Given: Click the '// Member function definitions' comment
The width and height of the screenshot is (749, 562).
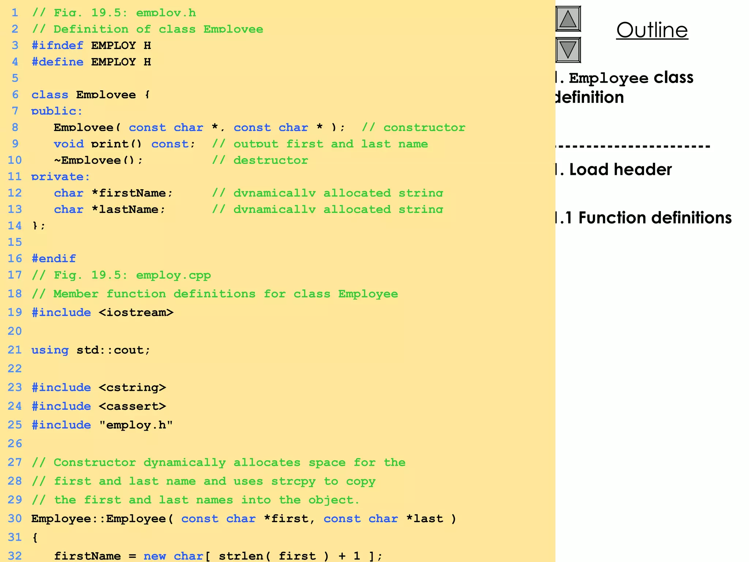Looking at the screenshot, I should (x=215, y=294).
